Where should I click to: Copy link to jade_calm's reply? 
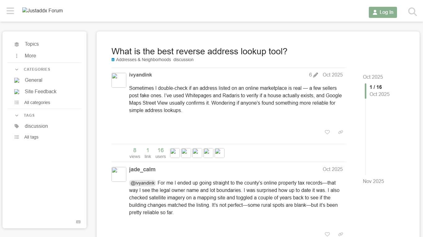coord(340,234)
